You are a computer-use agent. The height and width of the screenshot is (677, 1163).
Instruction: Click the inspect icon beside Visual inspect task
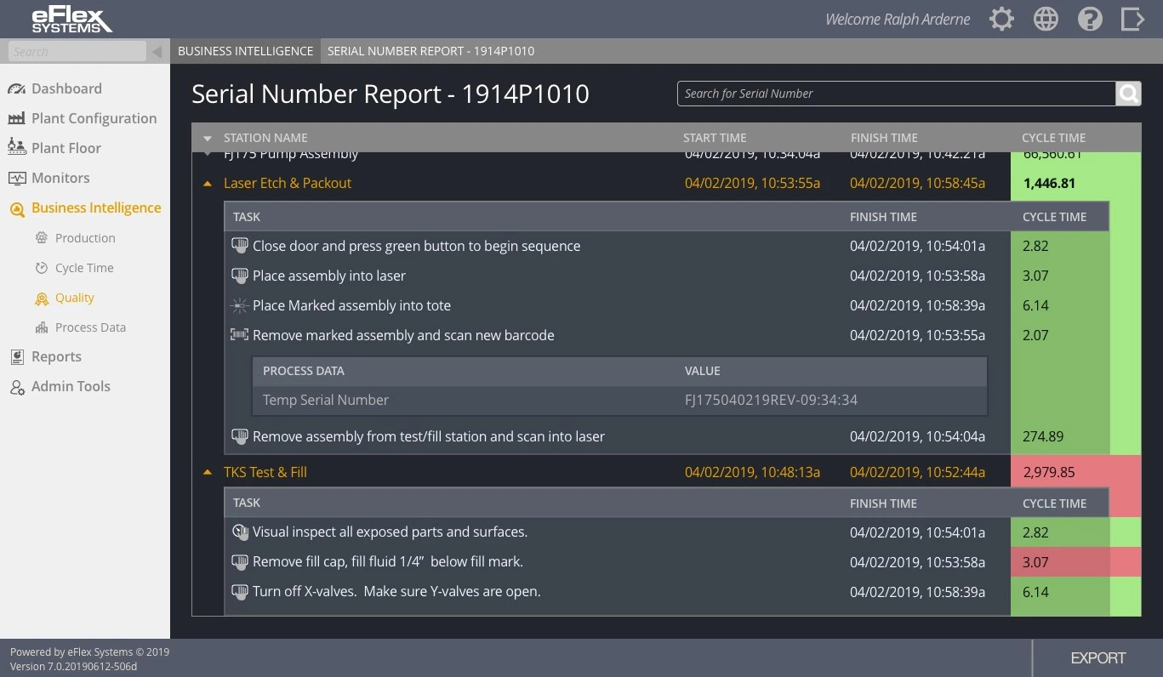click(239, 532)
